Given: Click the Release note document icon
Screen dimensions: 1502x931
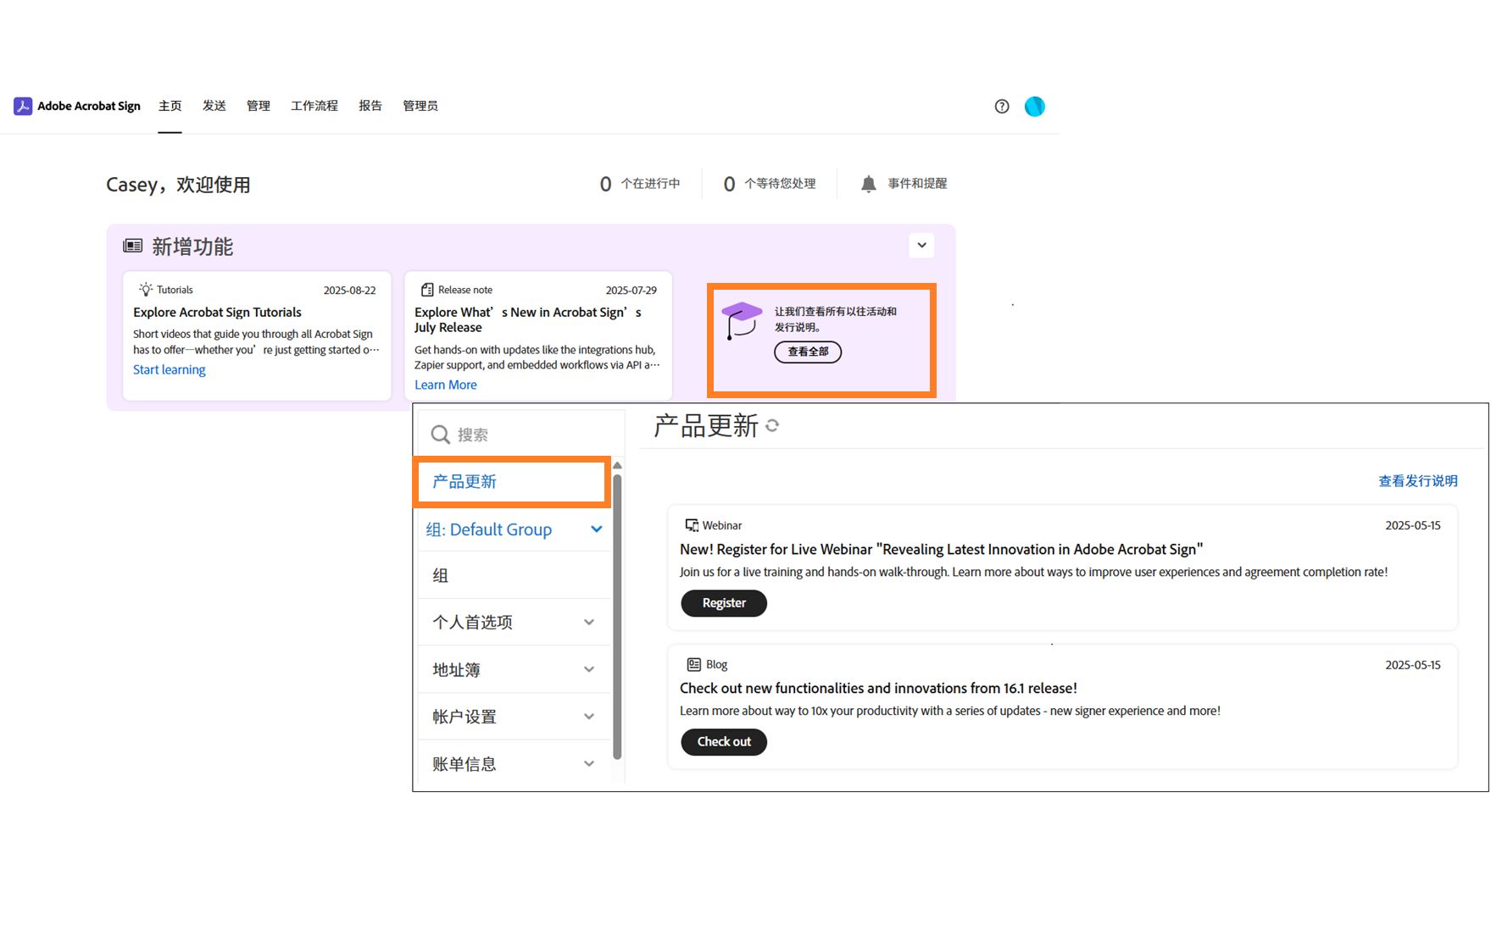Looking at the screenshot, I should tap(427, 290).
